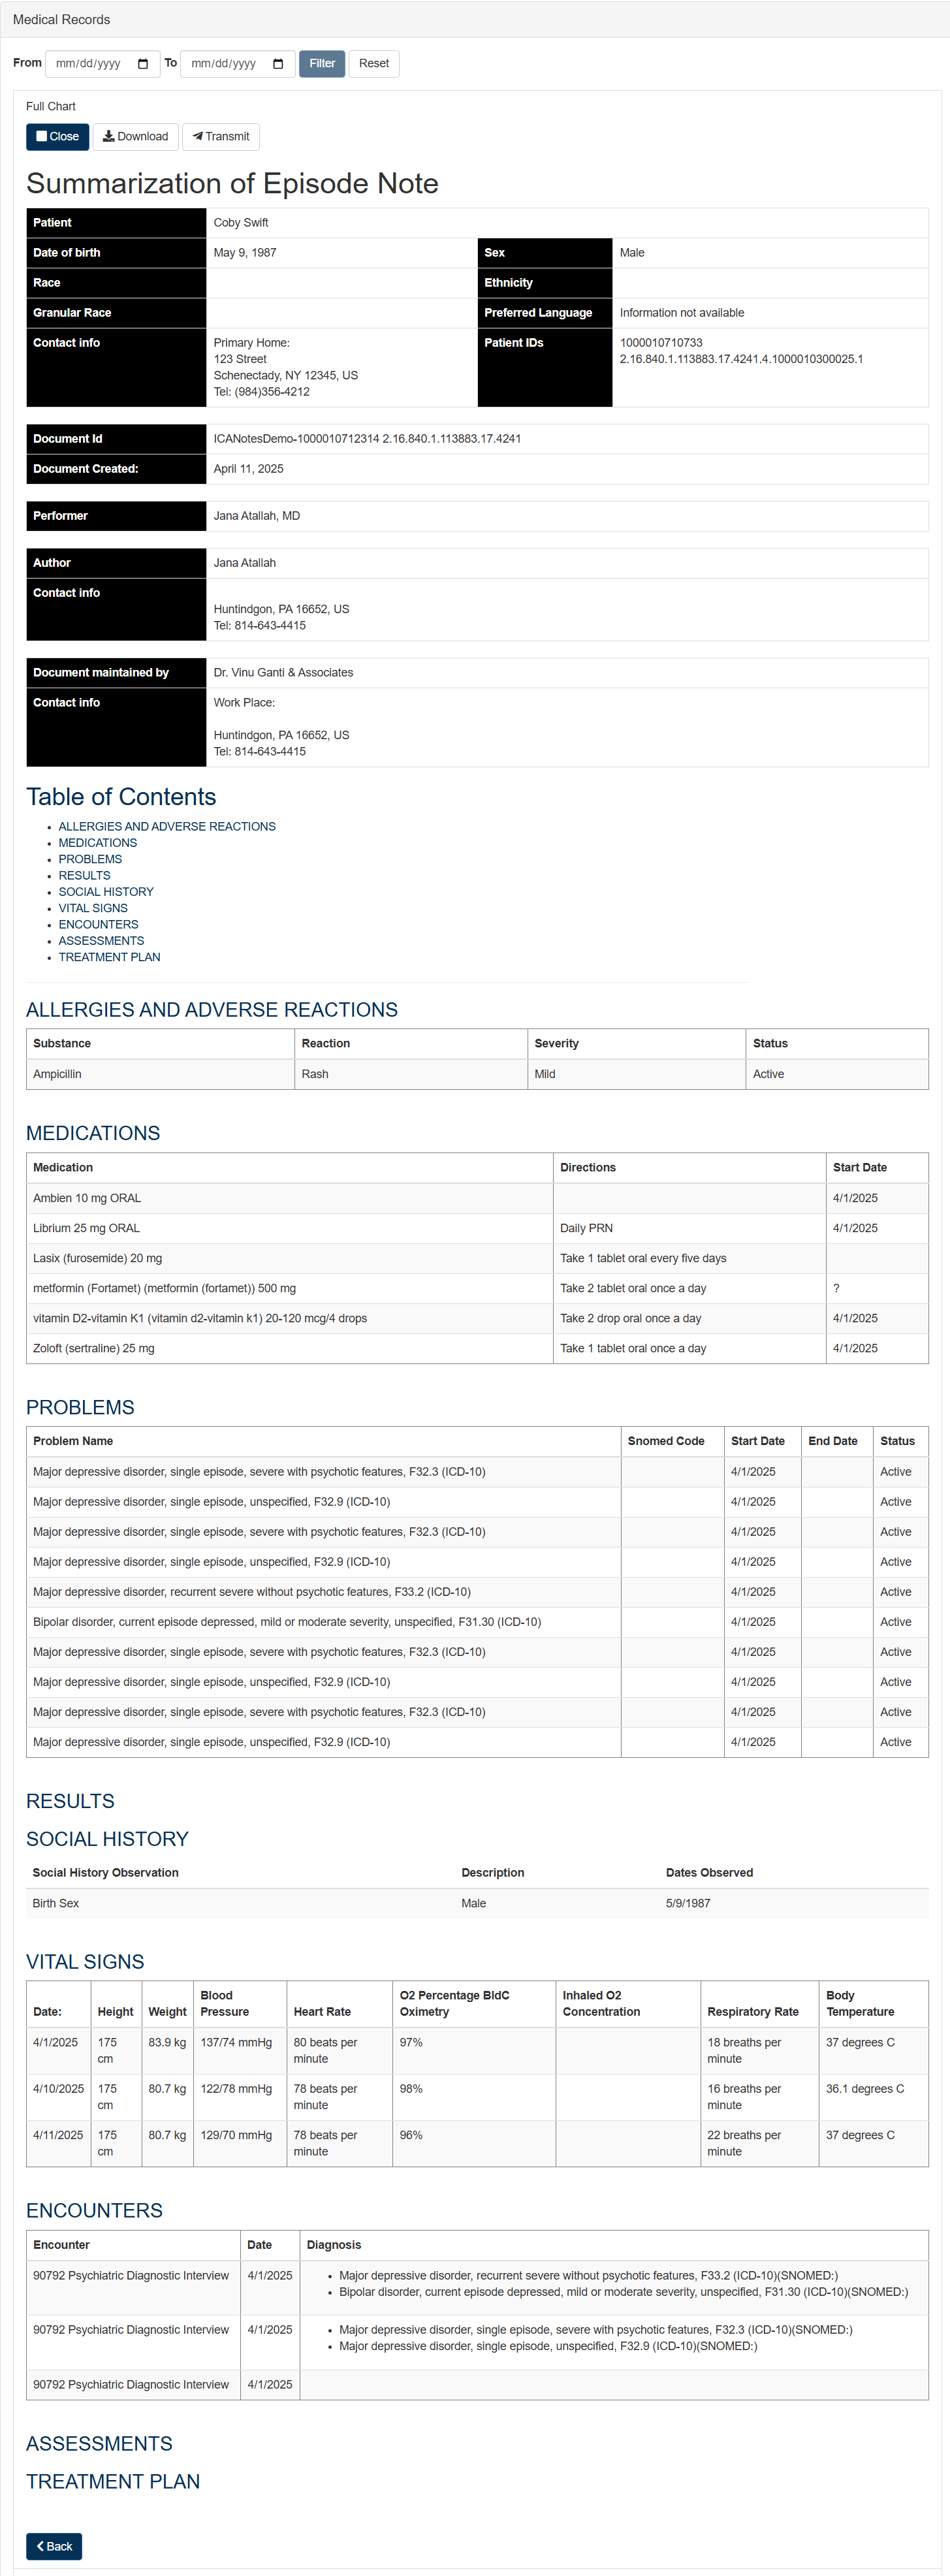Select the Assessments contents link

101,941
